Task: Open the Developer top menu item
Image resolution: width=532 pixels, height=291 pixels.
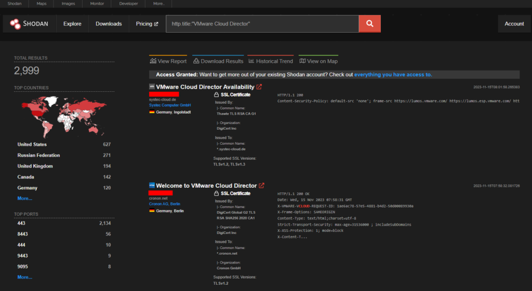Action: coord(129,4)
